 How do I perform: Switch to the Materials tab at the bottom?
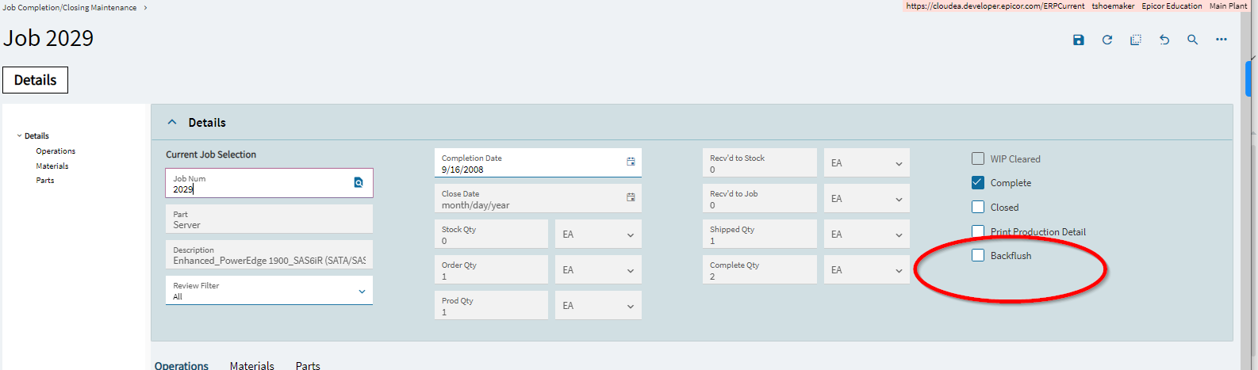tap(252, 365)
